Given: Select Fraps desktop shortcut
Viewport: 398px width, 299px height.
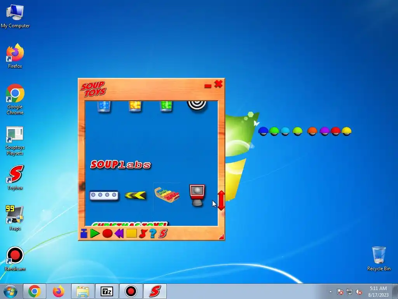Looking at the screenshot, I should pyautogui.click(x=15, y=218).
